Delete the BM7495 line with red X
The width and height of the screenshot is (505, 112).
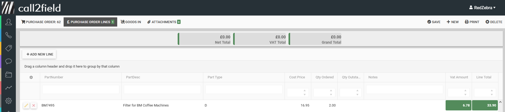click(x=34, y=105)
